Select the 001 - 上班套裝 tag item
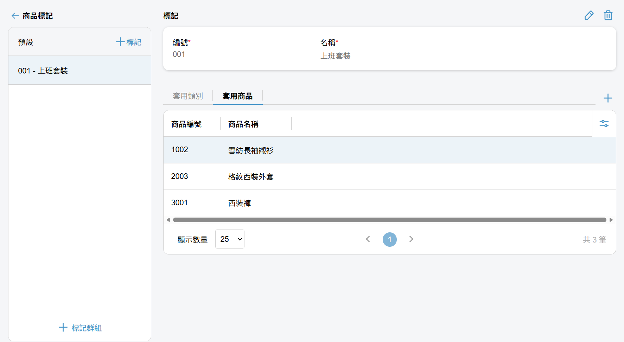 tap(80, 70)
